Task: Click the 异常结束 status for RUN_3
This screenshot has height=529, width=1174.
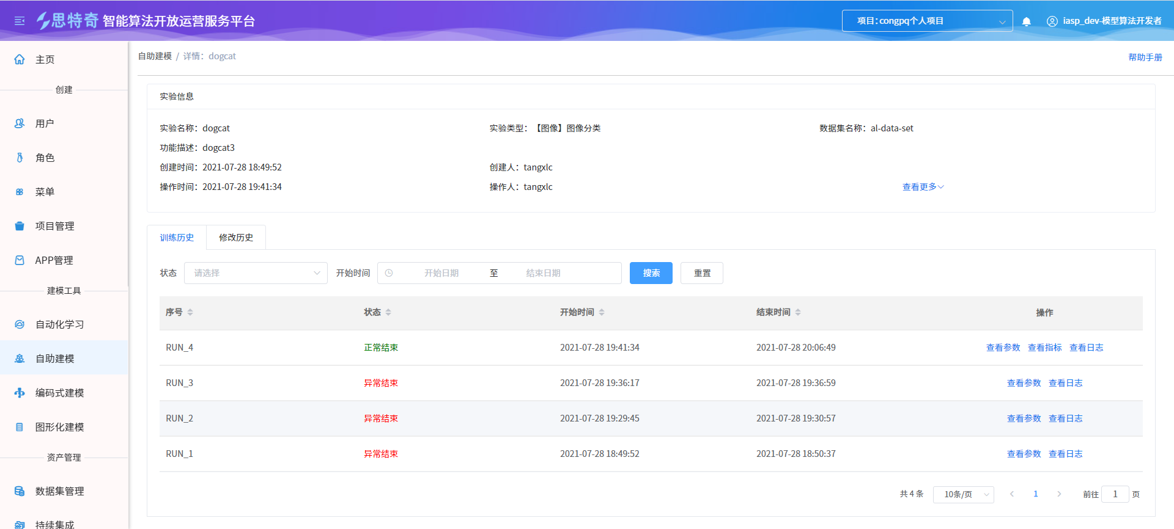Action: (381, 383)
